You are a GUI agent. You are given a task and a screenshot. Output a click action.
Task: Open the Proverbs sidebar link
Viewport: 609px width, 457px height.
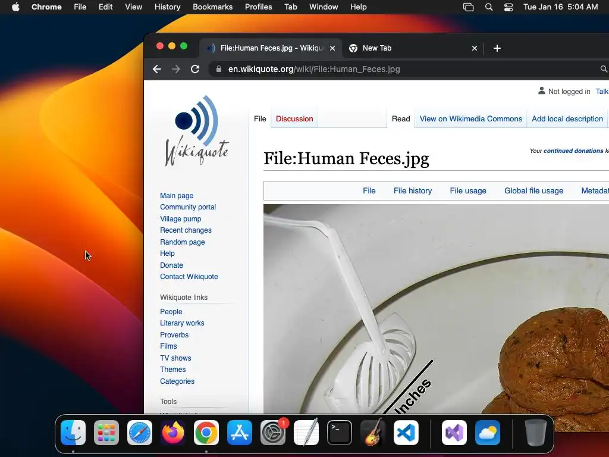point(174,334)
